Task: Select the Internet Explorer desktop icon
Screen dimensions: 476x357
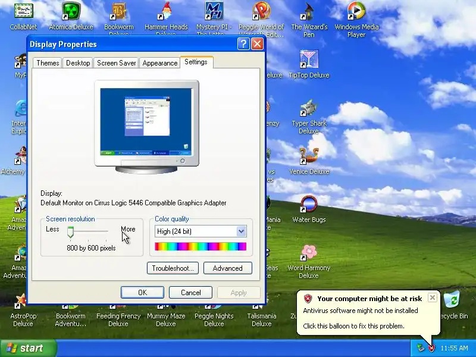Action: click(20, 117)
